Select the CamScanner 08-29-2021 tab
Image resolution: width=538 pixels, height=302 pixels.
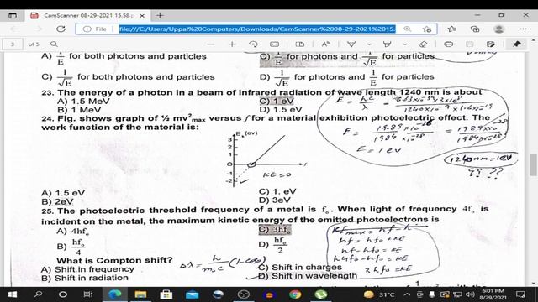pyautogui.click(x=87, y=15)
